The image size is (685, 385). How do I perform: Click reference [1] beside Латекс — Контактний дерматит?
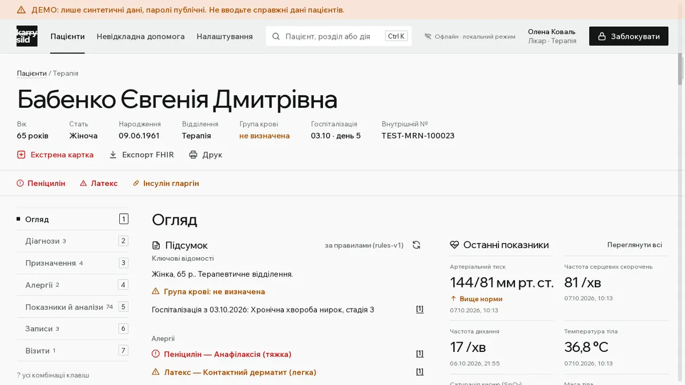(420, 372)
